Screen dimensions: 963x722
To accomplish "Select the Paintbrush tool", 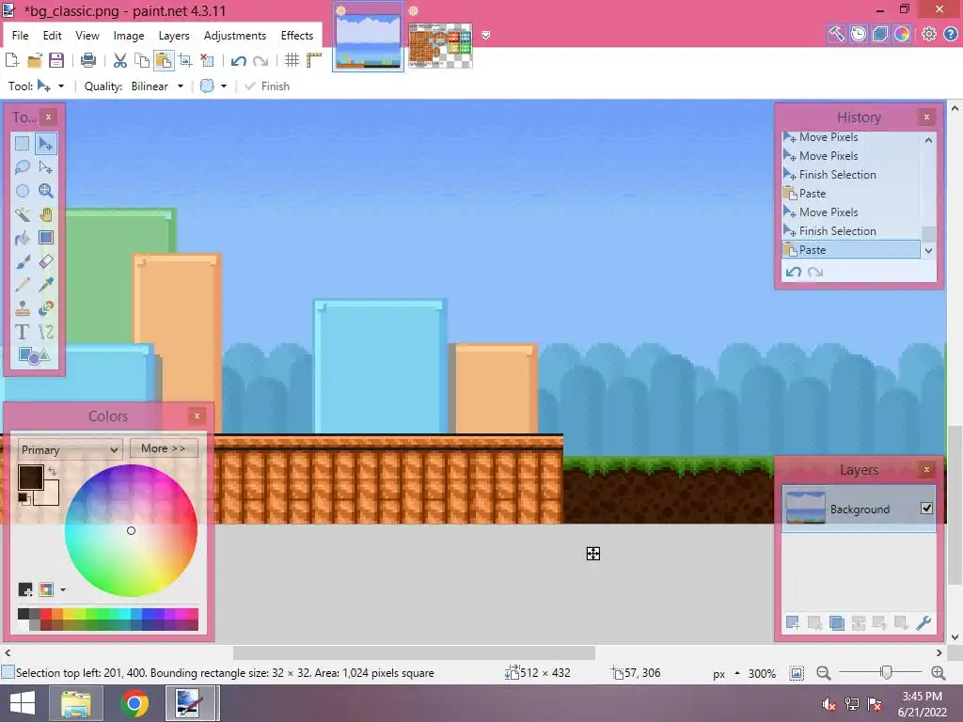I will (x=23, y=261).
